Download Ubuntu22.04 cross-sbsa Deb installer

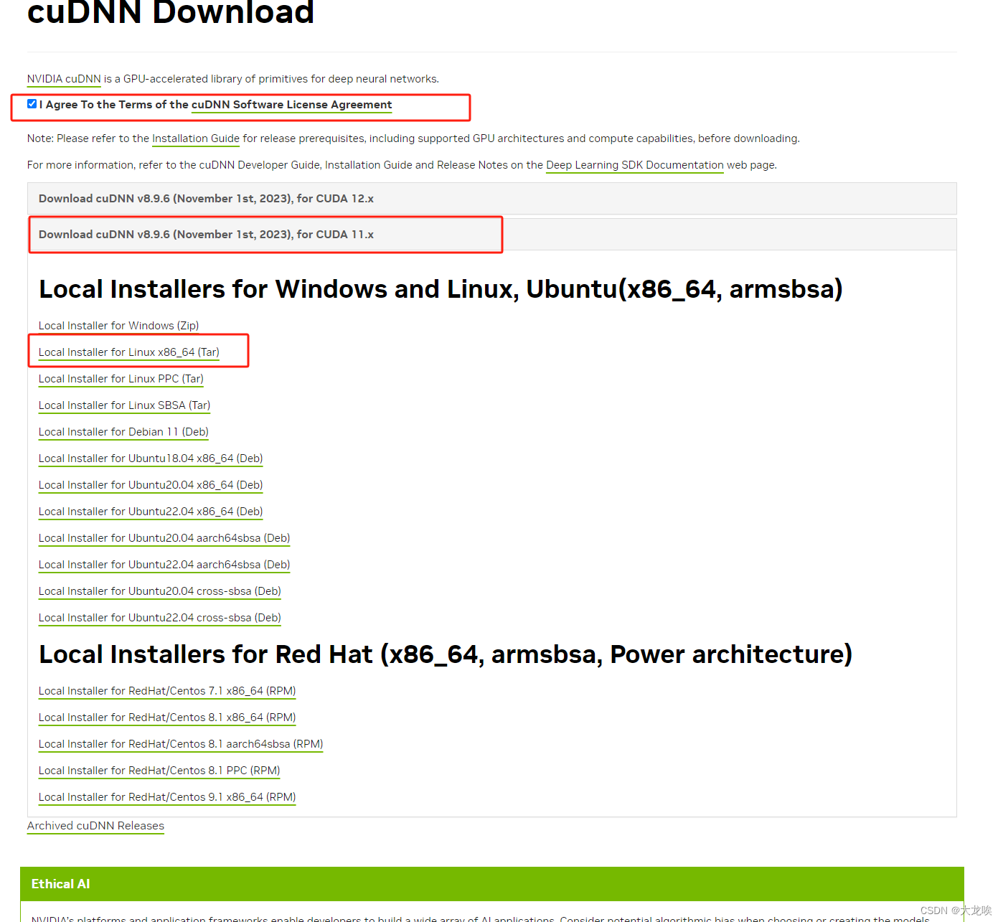160,618
